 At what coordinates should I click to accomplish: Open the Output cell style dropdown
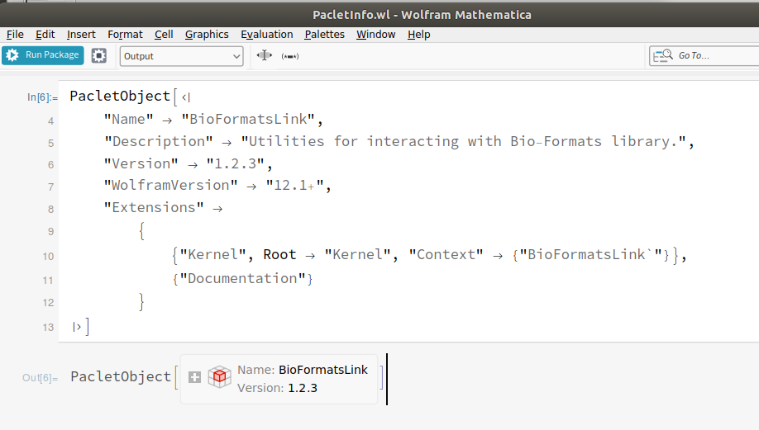coord(182,56)
